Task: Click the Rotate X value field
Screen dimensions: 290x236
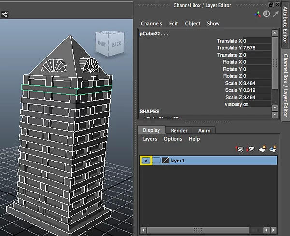Action: pyautogui.click(x=257, y=62)
